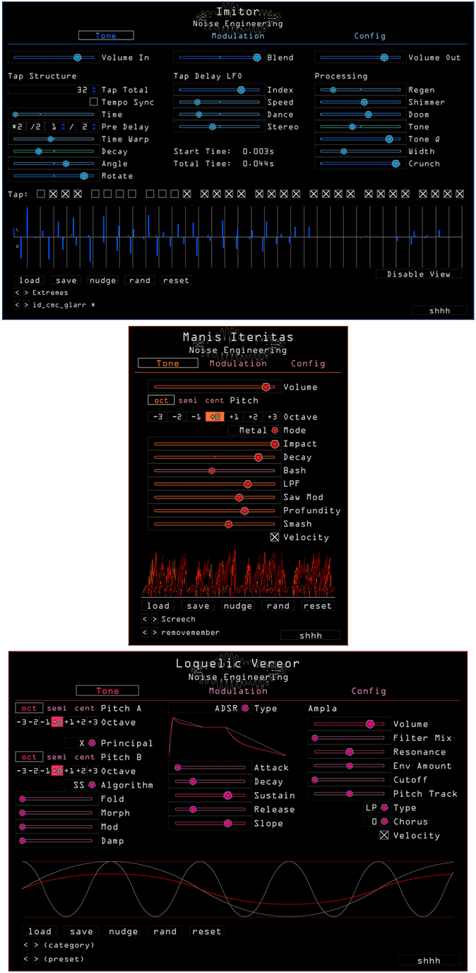476x973 pixels.
Task: Toggle the Velocity checkbox in Loquelic Vereor
Action: click(384, 835)
